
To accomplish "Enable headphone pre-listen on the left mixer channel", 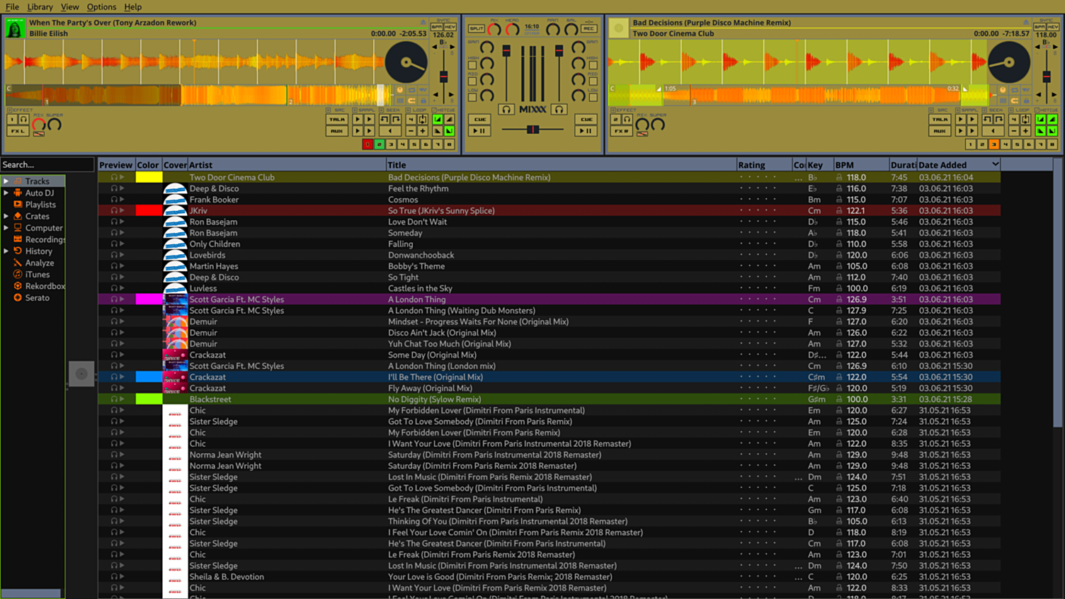I will (506, 110).
